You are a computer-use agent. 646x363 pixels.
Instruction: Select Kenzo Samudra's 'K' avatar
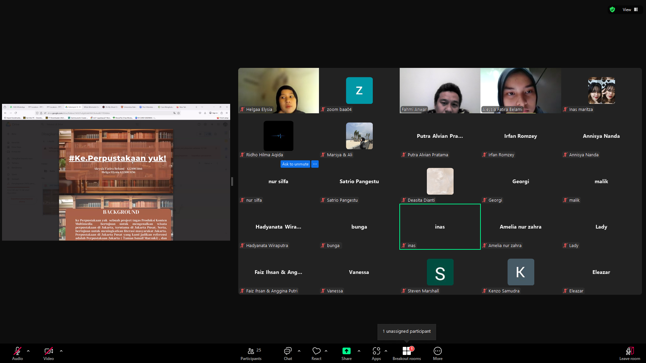[x=521, y=272]
